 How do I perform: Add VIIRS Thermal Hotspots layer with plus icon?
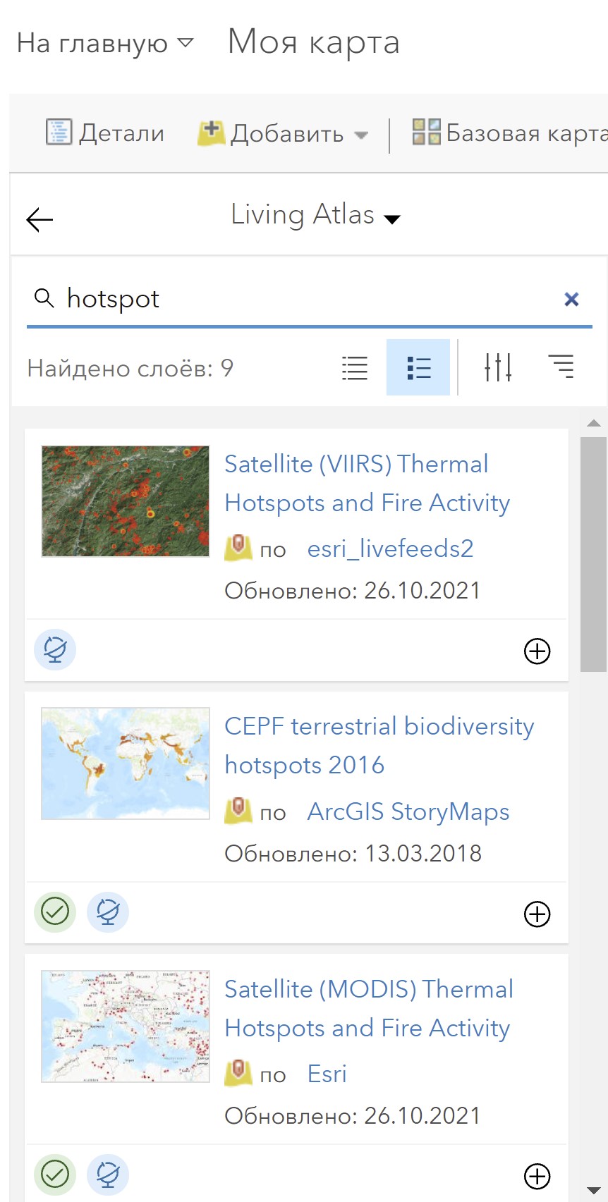[x=537, y=651]
